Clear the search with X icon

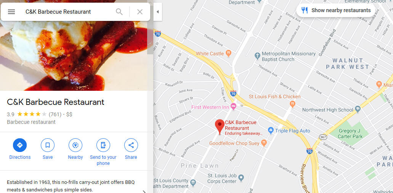click(x=140, y=12)
